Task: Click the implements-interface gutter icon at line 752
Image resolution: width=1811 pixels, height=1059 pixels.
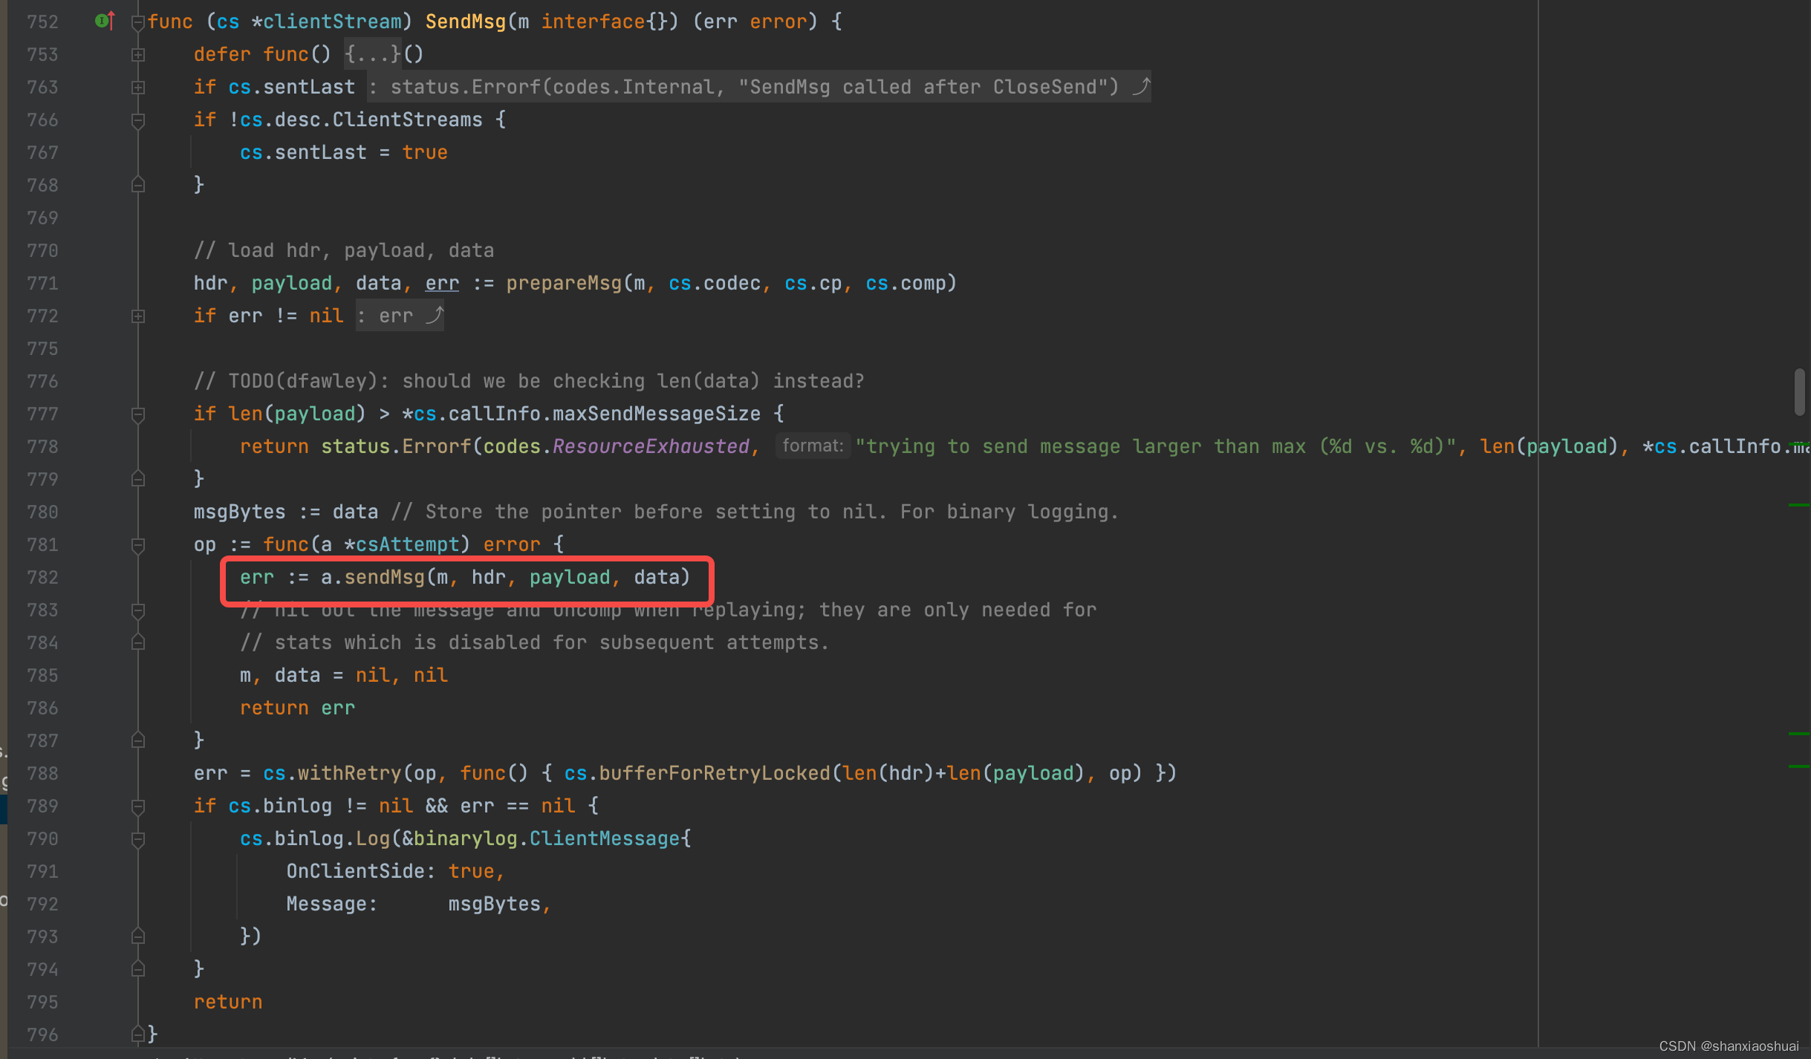Action: point(105,21)
